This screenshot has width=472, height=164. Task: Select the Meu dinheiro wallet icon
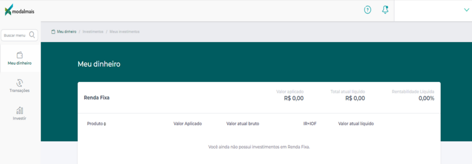[x=20, y=55]
